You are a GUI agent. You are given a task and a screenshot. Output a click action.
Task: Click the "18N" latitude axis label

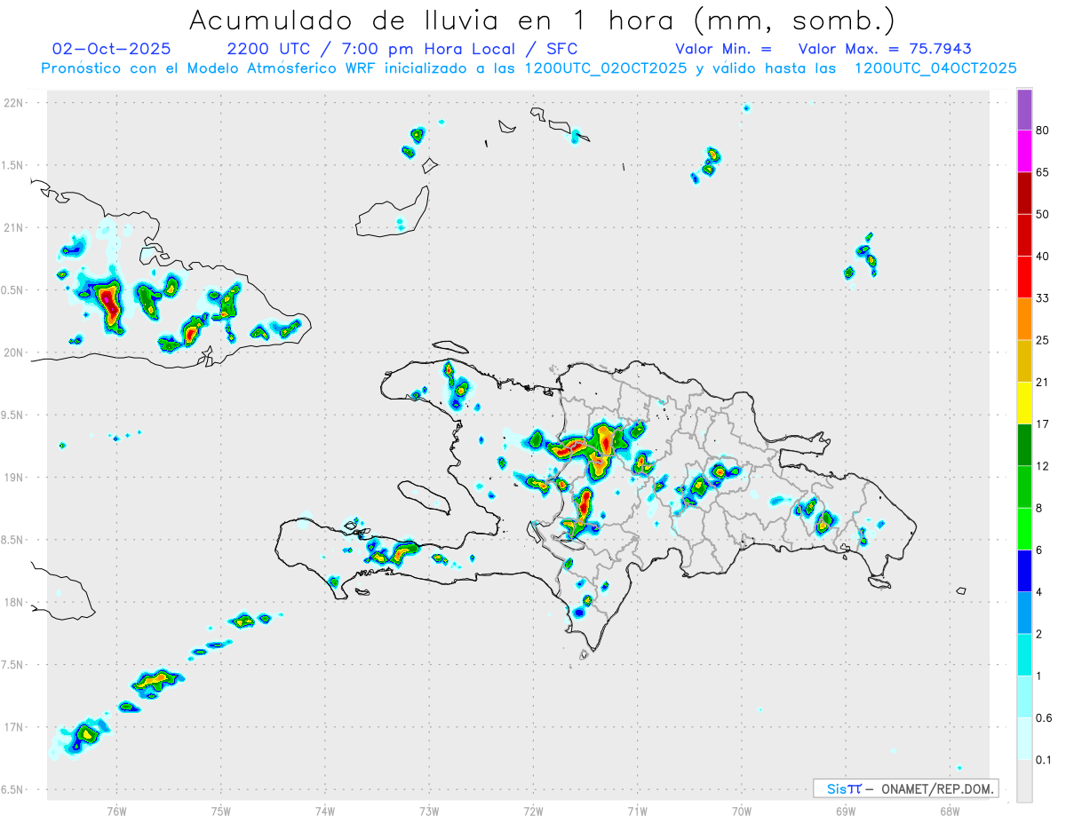14,603
